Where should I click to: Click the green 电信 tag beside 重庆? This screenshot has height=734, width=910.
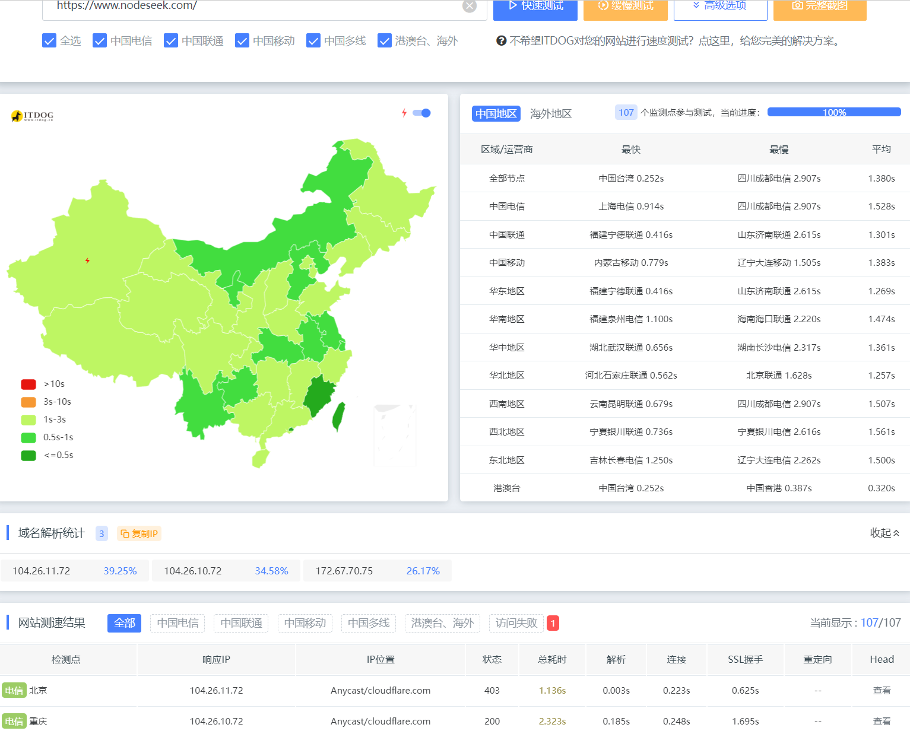[x=14, y=722]
